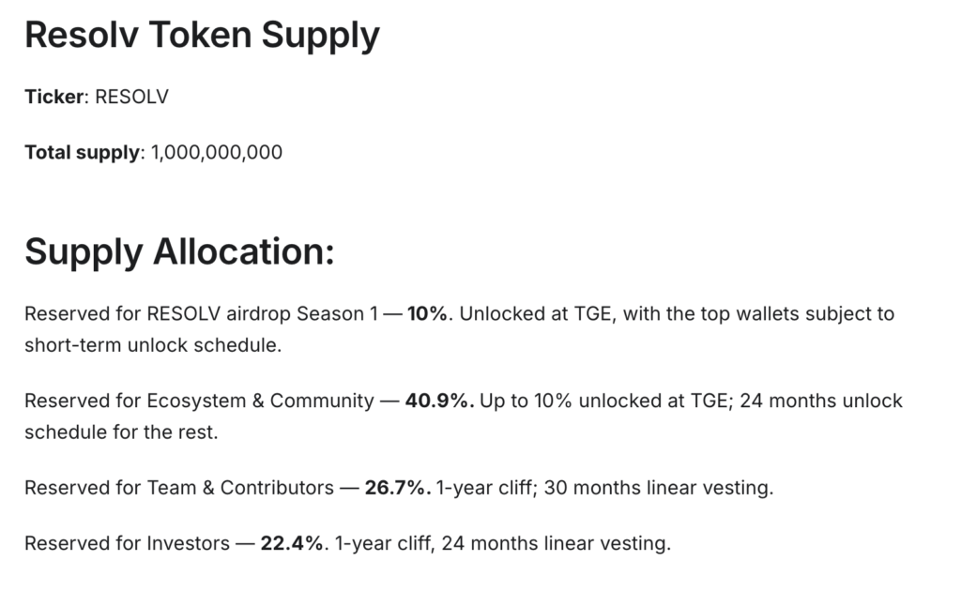The image size is (961, 591).
Task: Click the bold 10% airdrop percentage
Action: 427,313
